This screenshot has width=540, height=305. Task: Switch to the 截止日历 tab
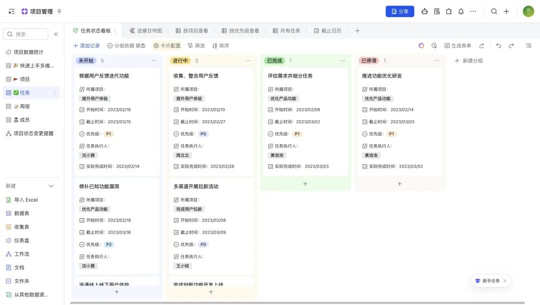tap(327, 31)
